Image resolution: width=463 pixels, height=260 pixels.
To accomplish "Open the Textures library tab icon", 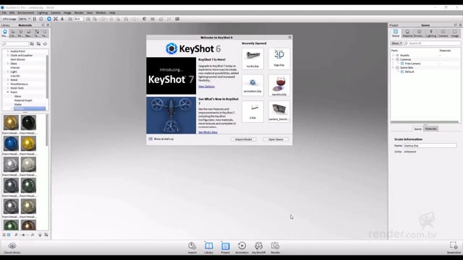I will (37, 33).
